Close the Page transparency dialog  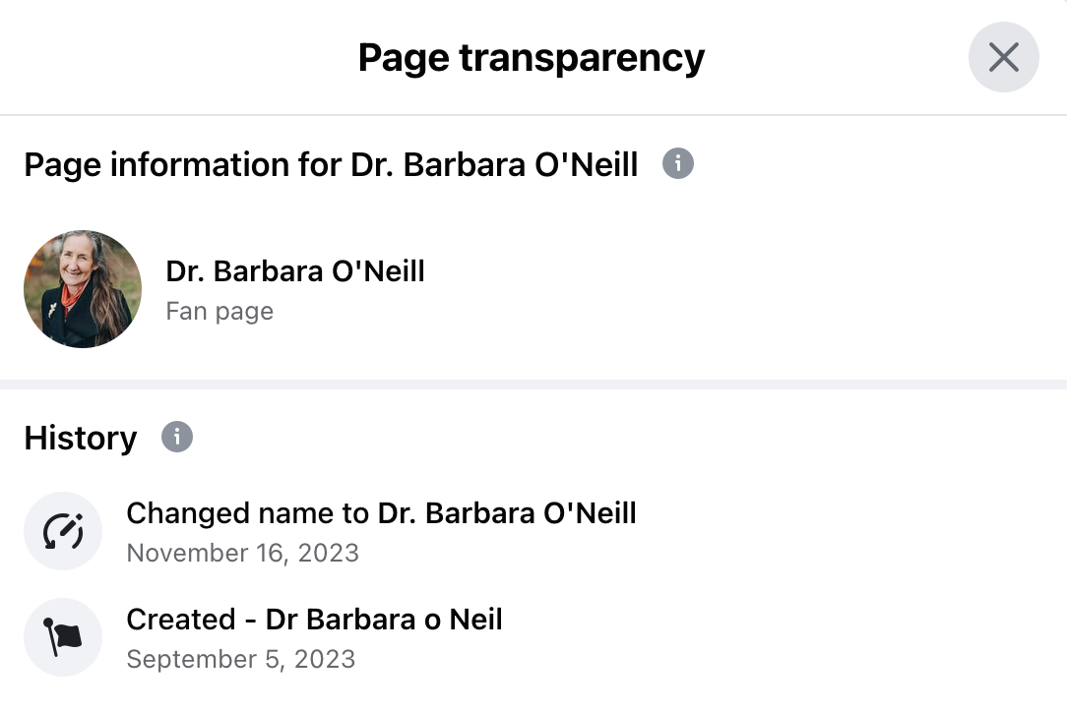[1004, 57]
